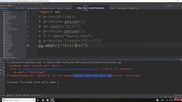This screenshot has height=102, width=182.
Task: Click the down-arrow icon in Run panel toolbar
Action: pos(4,65)
